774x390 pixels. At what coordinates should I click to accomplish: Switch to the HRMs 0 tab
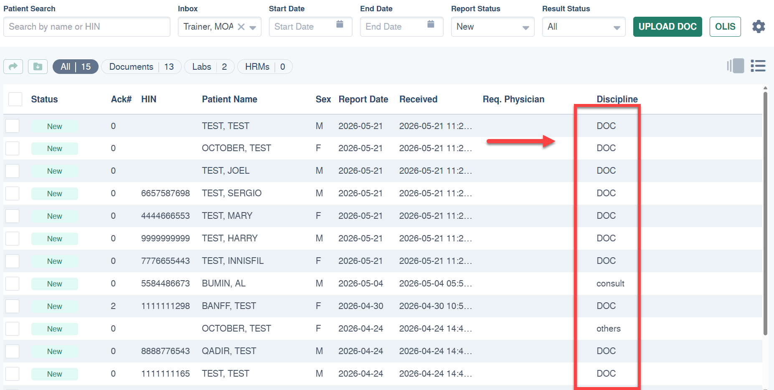point(265,67)
